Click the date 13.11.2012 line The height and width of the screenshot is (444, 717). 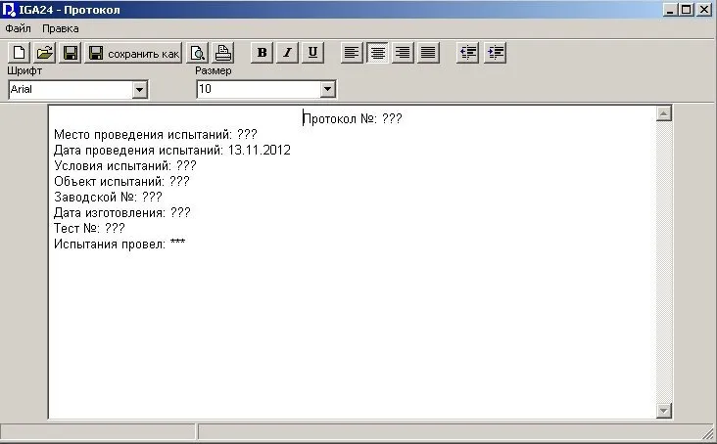point(172,151)
